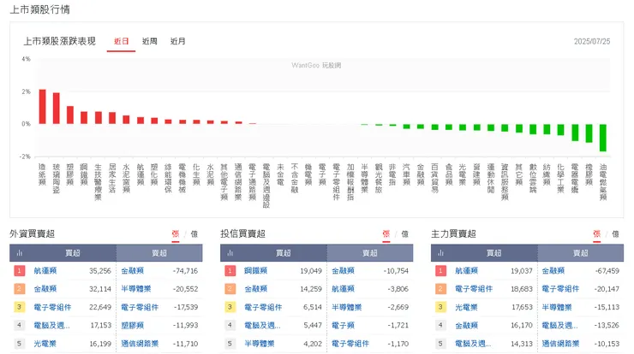
Task: Open 光電業 link with 16,199 in 外資買超
Action: [x=45, y=344]
